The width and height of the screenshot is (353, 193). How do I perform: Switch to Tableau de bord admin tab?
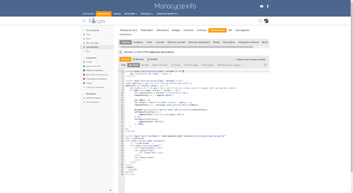128,30
